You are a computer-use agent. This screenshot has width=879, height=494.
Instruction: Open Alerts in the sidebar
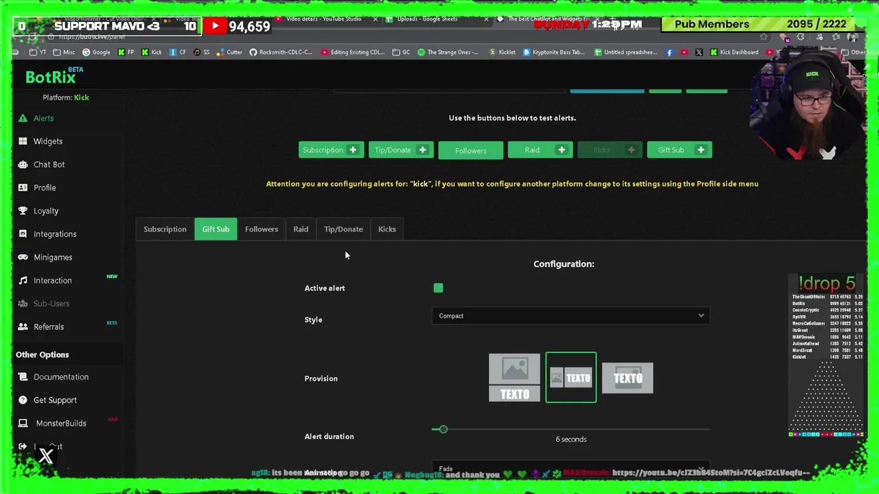[43, 118]
